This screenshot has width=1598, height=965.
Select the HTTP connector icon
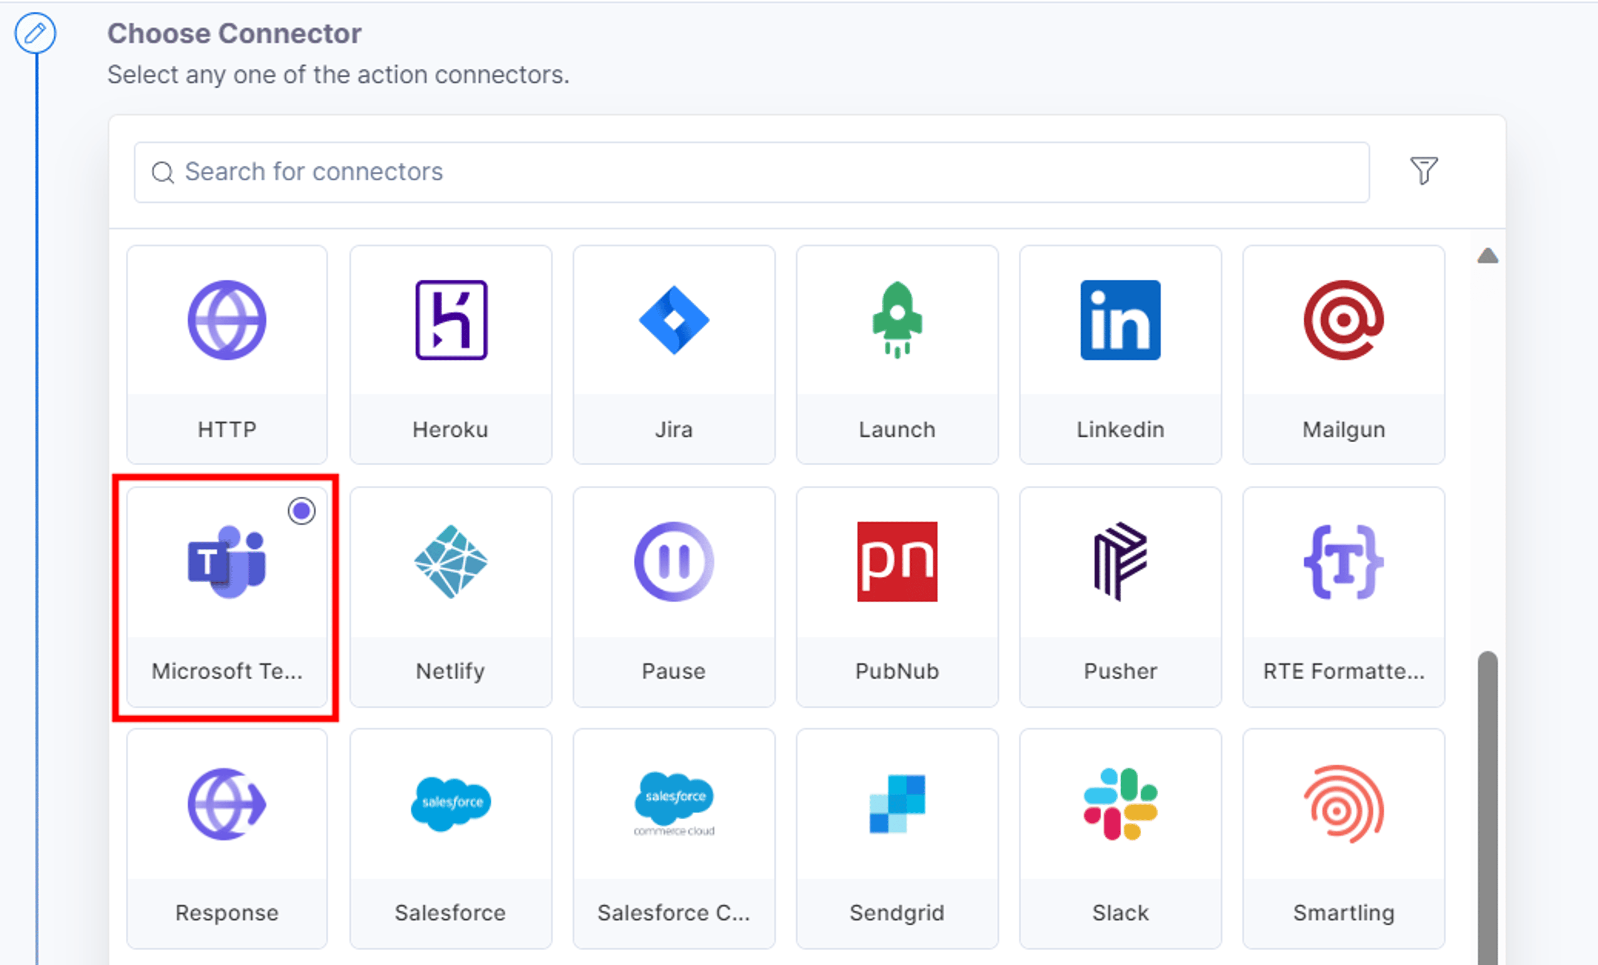tap(227, 320)
